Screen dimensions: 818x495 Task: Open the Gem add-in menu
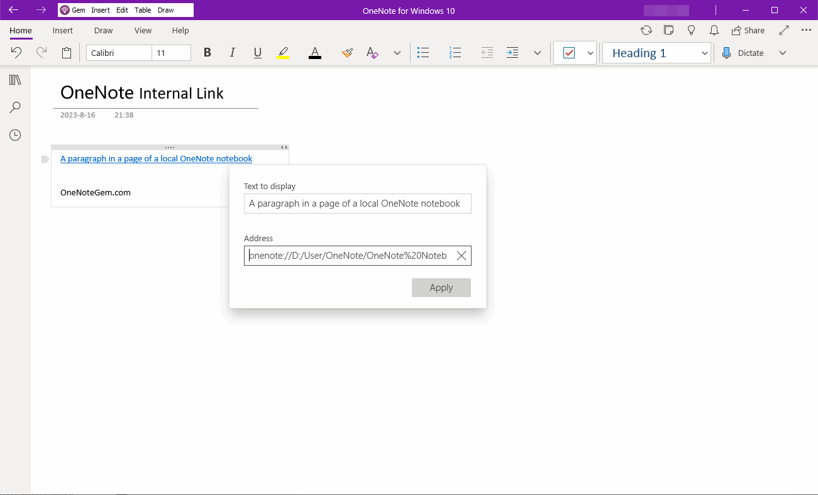coord(73,10)
